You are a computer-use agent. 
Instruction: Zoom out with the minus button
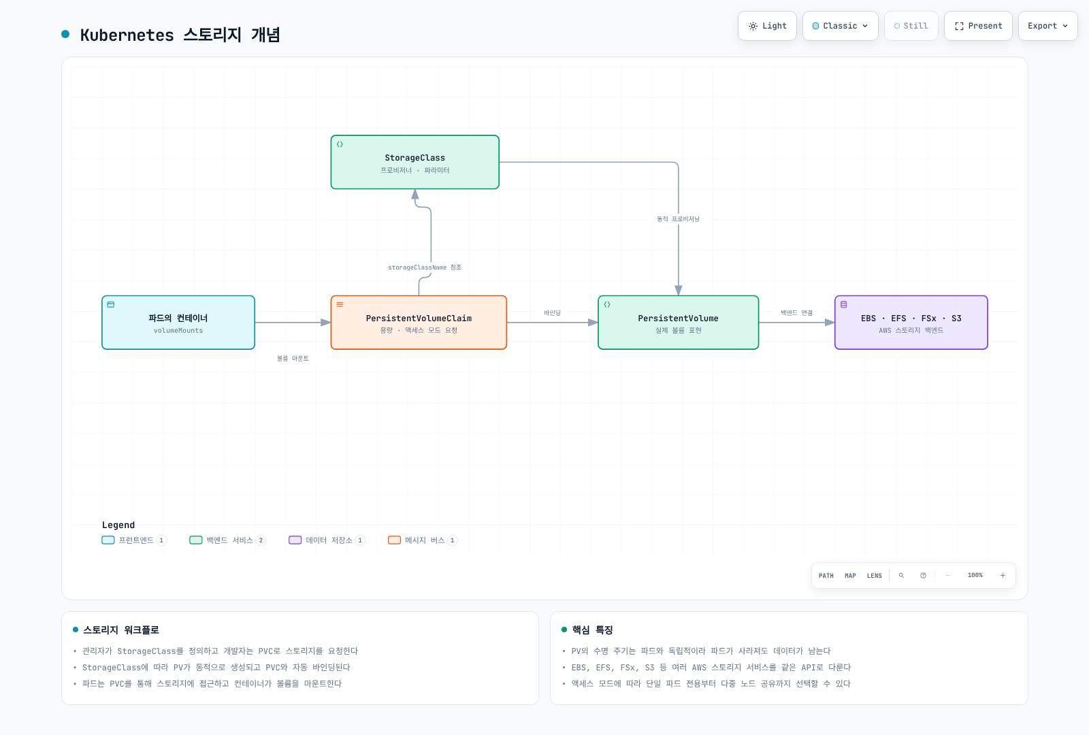pos(947,576)
